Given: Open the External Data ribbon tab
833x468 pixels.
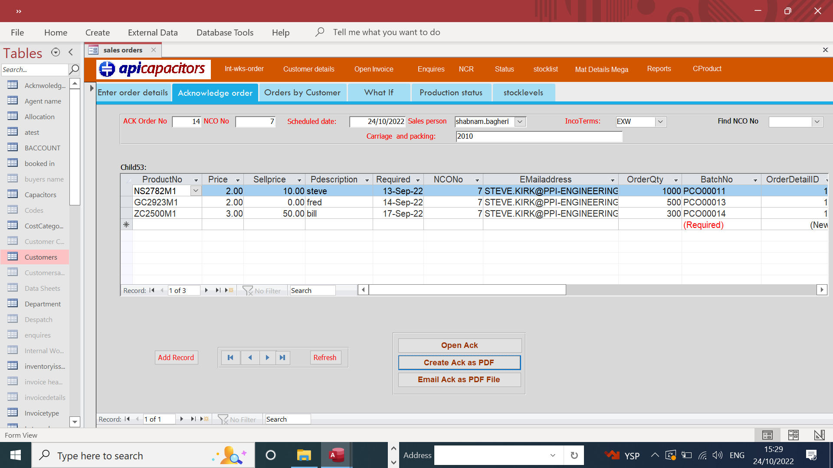Looking at the screenshot, I should point(153,32).
